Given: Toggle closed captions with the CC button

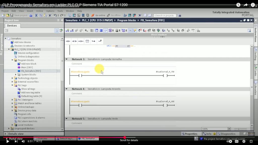Looking at the screenshot, I should [237, 141].
